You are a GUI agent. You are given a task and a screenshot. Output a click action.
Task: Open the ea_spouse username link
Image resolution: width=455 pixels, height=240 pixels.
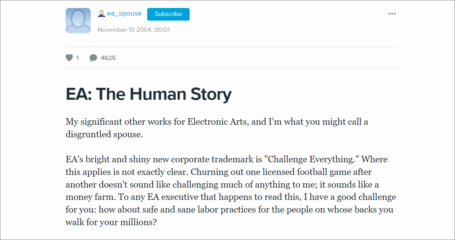tap(124, 14)
